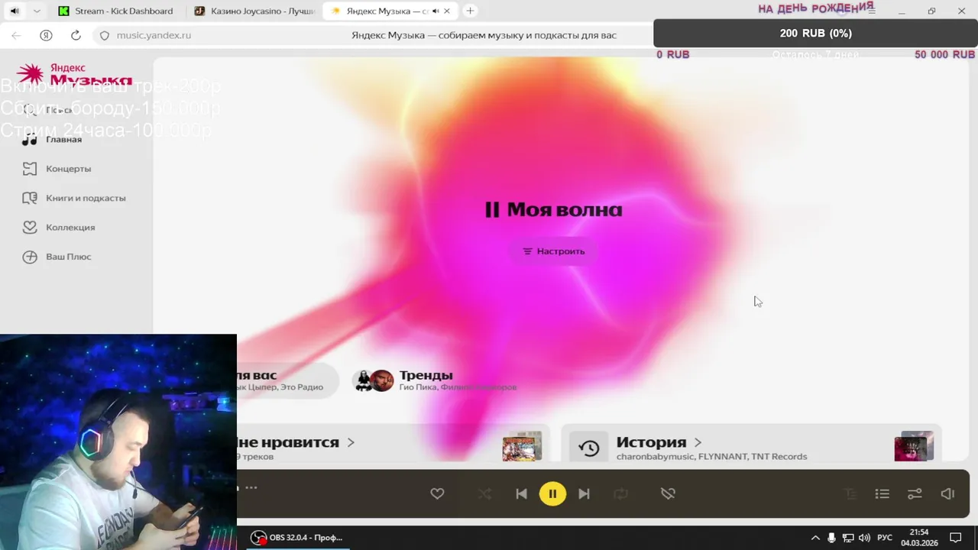Image resolution: width=978 pixels, height=550 pixels.
Task: Like the current track with the heart icon
Action: pyautogui.click(x=437, y=493)
